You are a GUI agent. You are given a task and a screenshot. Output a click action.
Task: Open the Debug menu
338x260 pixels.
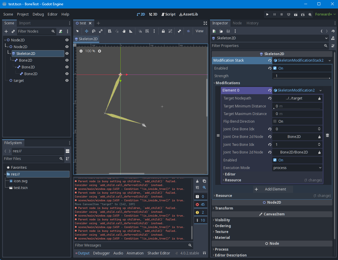38,14
